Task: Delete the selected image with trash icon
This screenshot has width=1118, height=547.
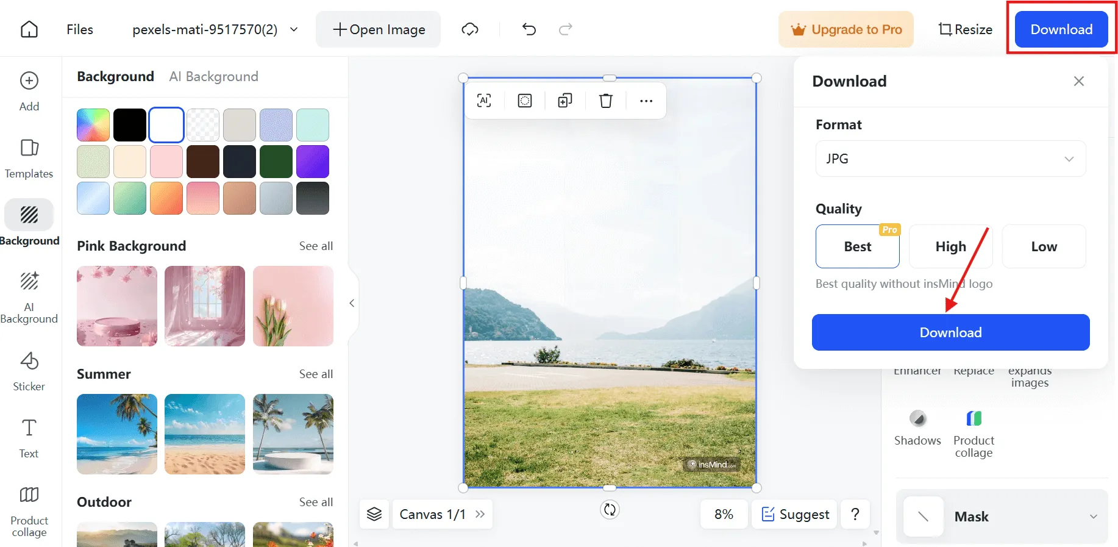Action: coord(606,101)
